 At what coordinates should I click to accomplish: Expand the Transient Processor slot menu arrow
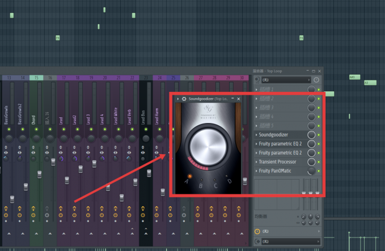click(x=256, y=162)
